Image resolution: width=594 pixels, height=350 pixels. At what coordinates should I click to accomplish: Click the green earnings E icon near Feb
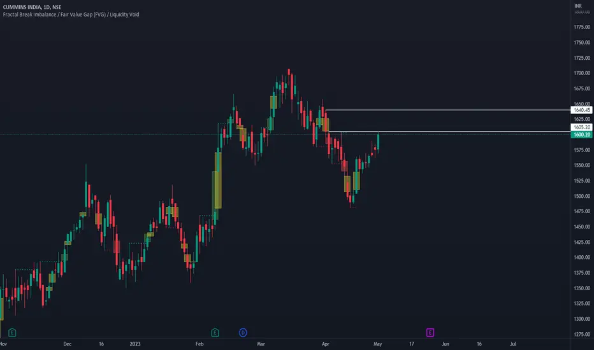pyautogui.click(x=215, y=333)
